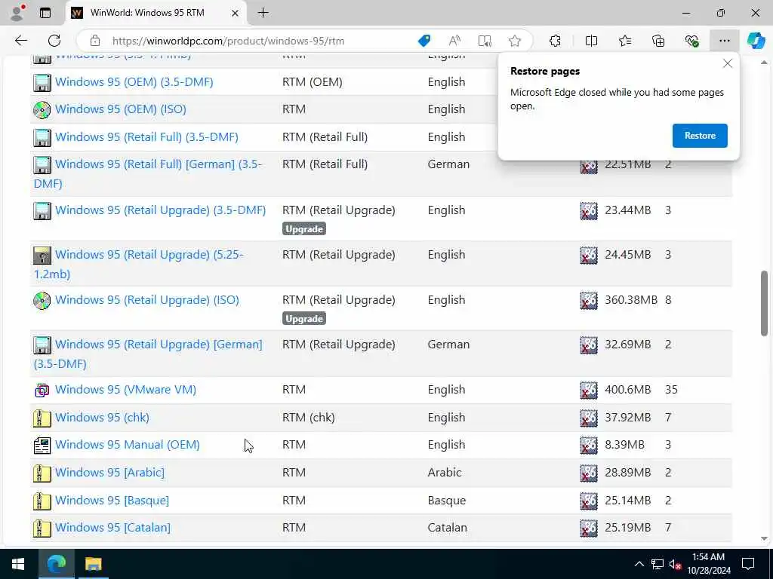This screenshot has height=579, width=773.
Task: Open Windows 95 (Retail Upgrade) (ISO) link
Action: tap(147, 300)
